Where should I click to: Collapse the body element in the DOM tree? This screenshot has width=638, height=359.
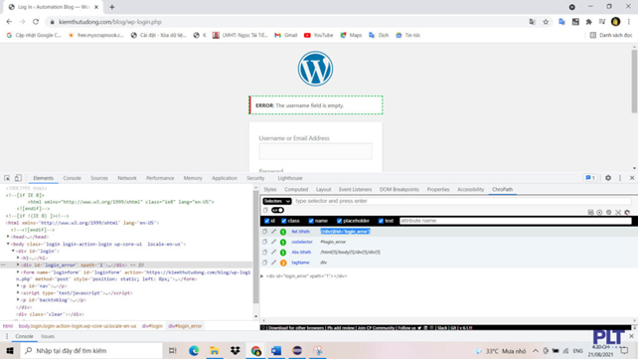8,244
